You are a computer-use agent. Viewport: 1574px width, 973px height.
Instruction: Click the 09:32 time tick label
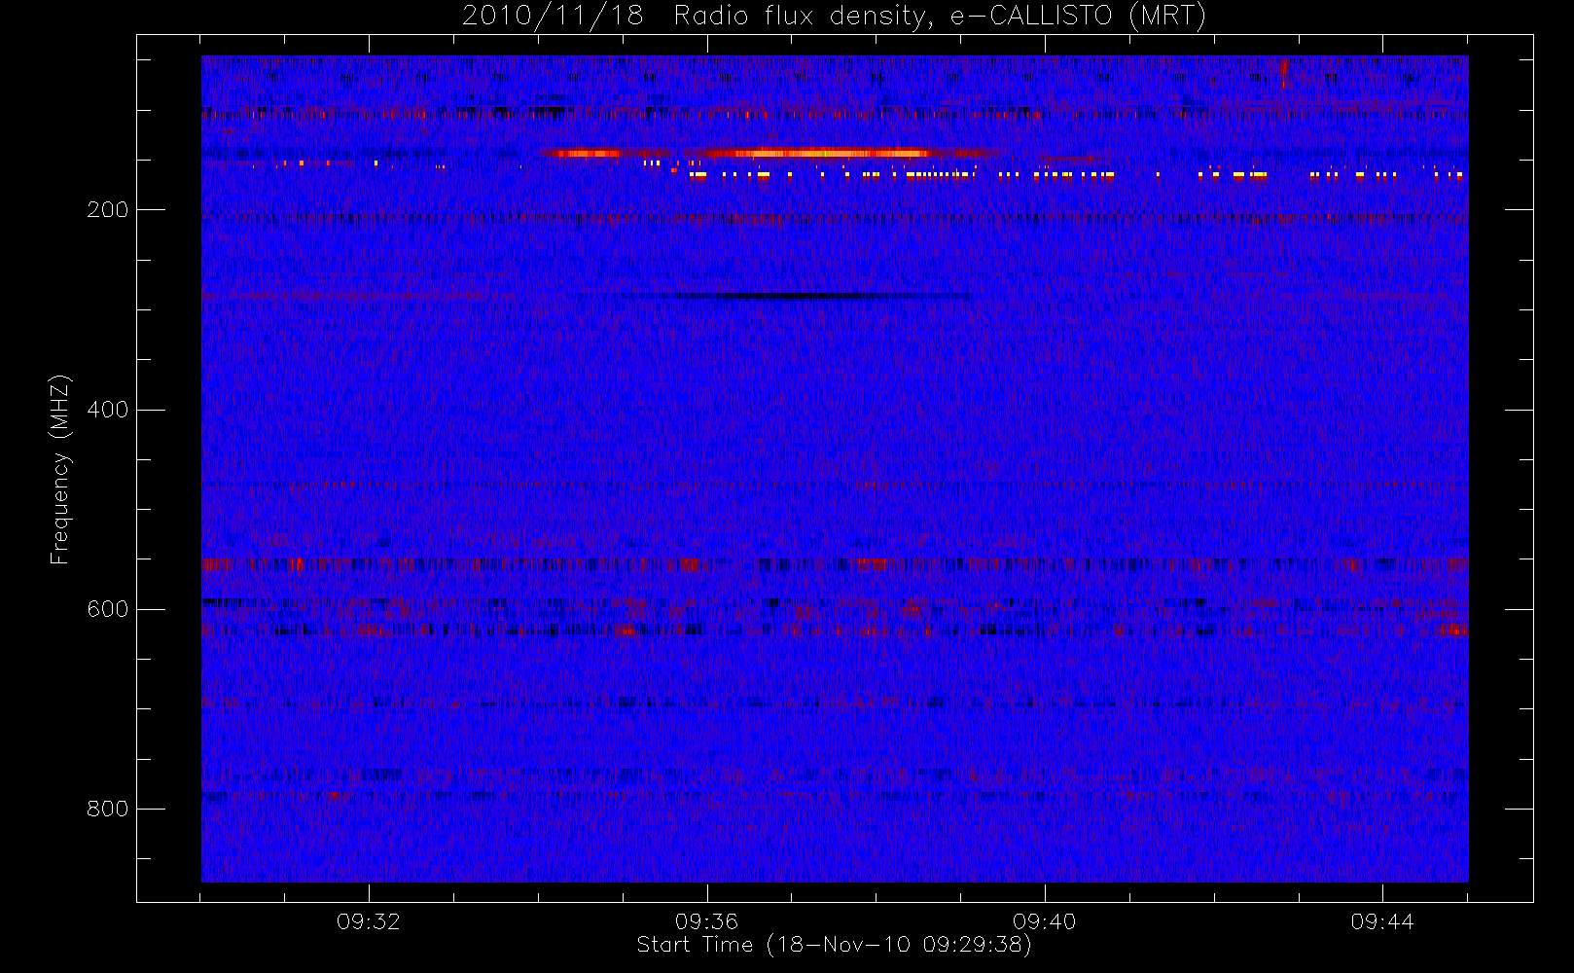point(369,921)
